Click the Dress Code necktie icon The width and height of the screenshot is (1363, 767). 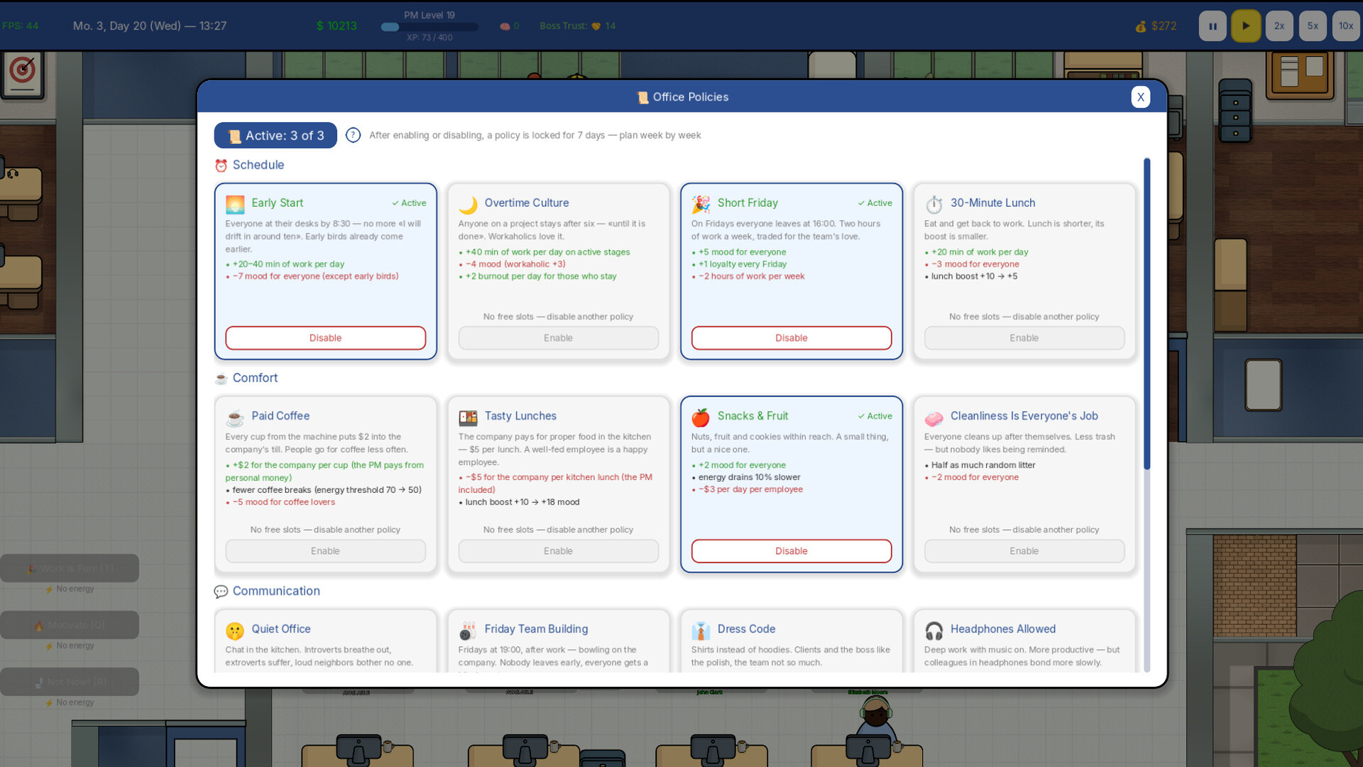pyautogui.click(x=701, y=631)
